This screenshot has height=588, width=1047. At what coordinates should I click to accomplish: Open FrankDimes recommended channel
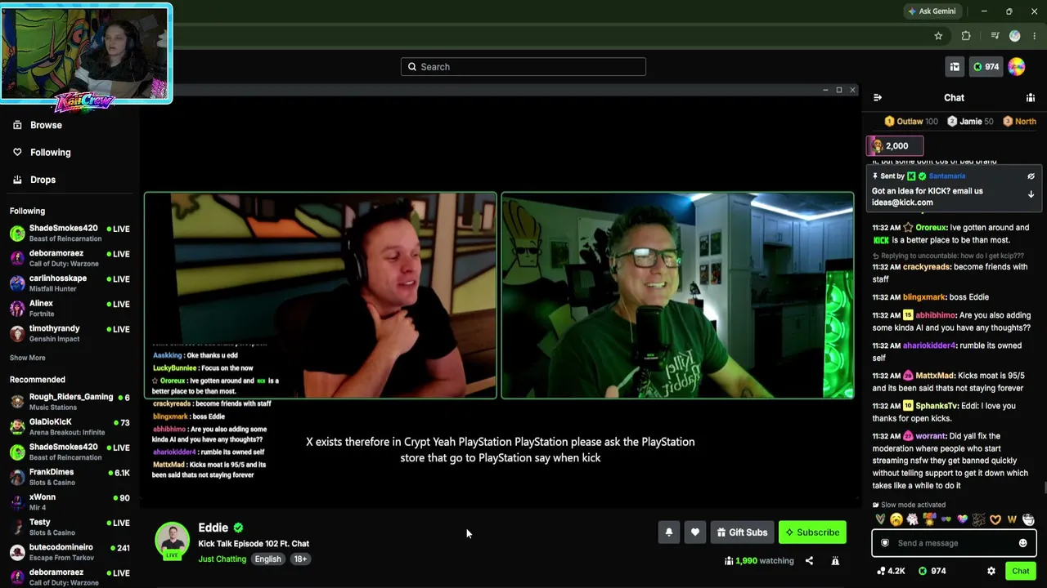[70, 477]
